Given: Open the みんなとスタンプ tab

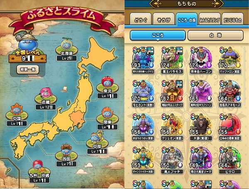Looking at the screenshot, I should coord(210,19).
